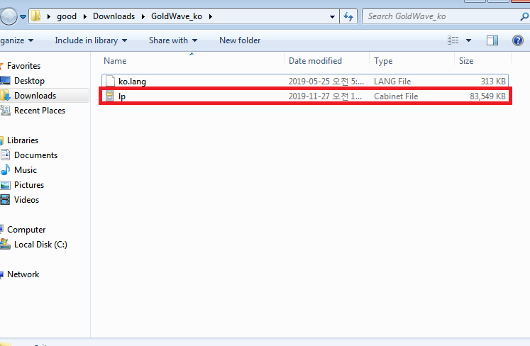Expand the Include in library dropdown
The height and width of the screenshot is (346, 530).
[91, 40]
